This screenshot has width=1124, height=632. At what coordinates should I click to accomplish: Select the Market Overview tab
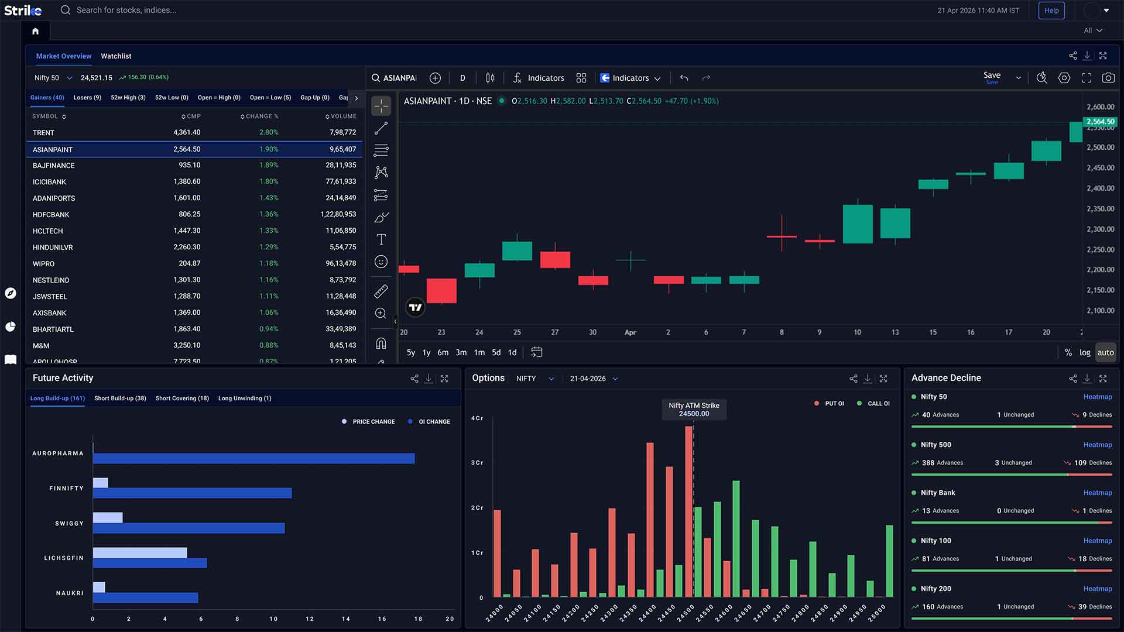click(x=64, y=56)
